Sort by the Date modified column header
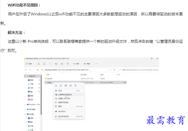The height and width of the screenshot is (131, 188). 83,75
